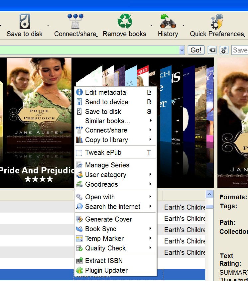Click the Book Sync icon
Screen dimensions: 248x281
[x=79, y=229]
